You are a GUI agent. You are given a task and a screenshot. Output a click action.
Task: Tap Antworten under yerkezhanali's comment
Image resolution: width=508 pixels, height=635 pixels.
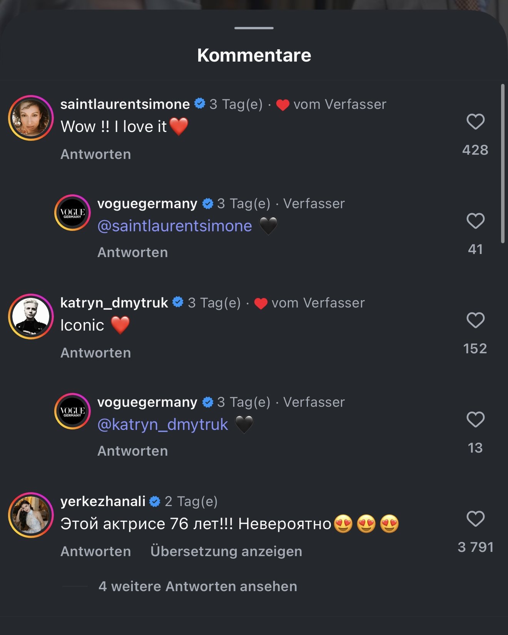click(96, 551)
